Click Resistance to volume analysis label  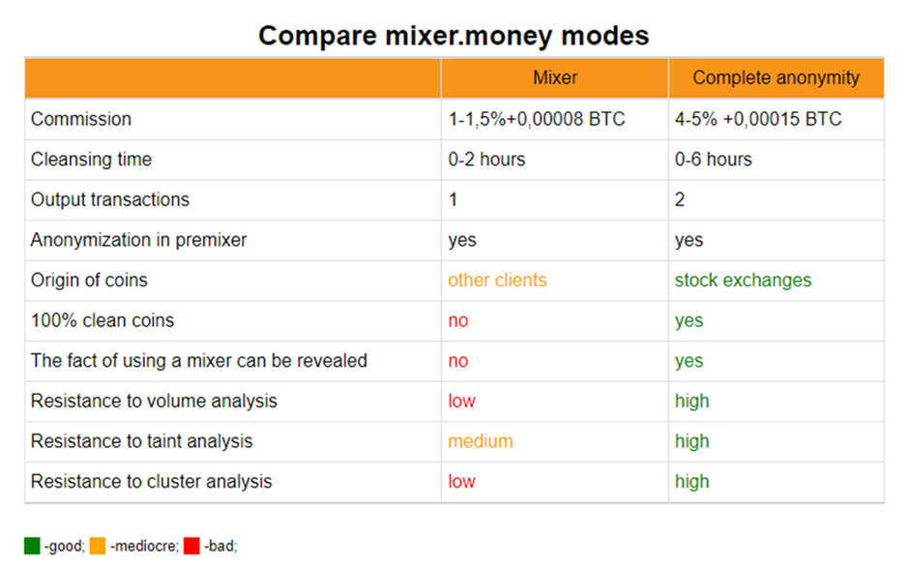tap(154, 402)
